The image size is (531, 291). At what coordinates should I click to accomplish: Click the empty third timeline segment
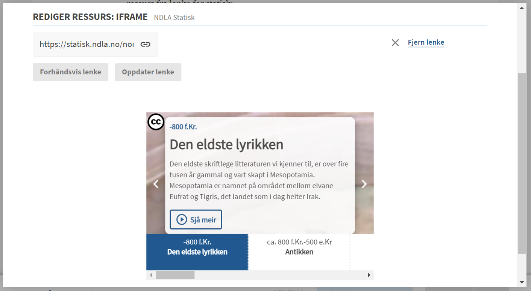click(362, 252)
